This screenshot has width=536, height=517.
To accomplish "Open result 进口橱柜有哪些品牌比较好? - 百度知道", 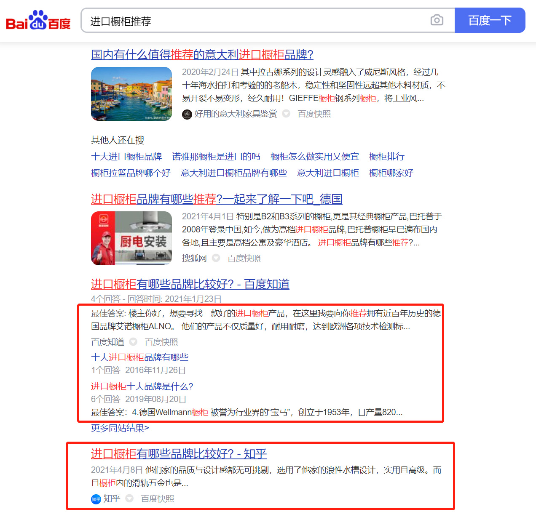I will tap(190, 284).
